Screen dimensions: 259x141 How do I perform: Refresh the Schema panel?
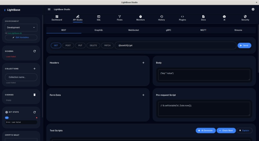click(34, 51)
